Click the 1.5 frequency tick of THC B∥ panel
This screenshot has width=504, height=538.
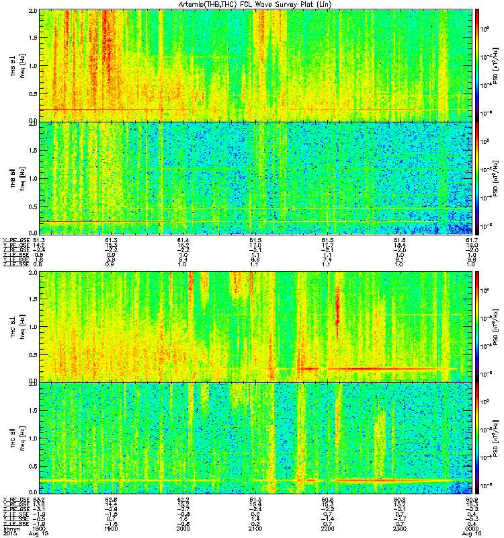click(x=33, y=410)
